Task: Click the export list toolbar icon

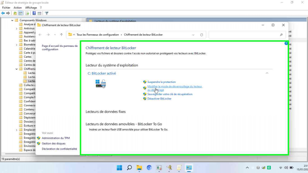Action: click(27, 13)
